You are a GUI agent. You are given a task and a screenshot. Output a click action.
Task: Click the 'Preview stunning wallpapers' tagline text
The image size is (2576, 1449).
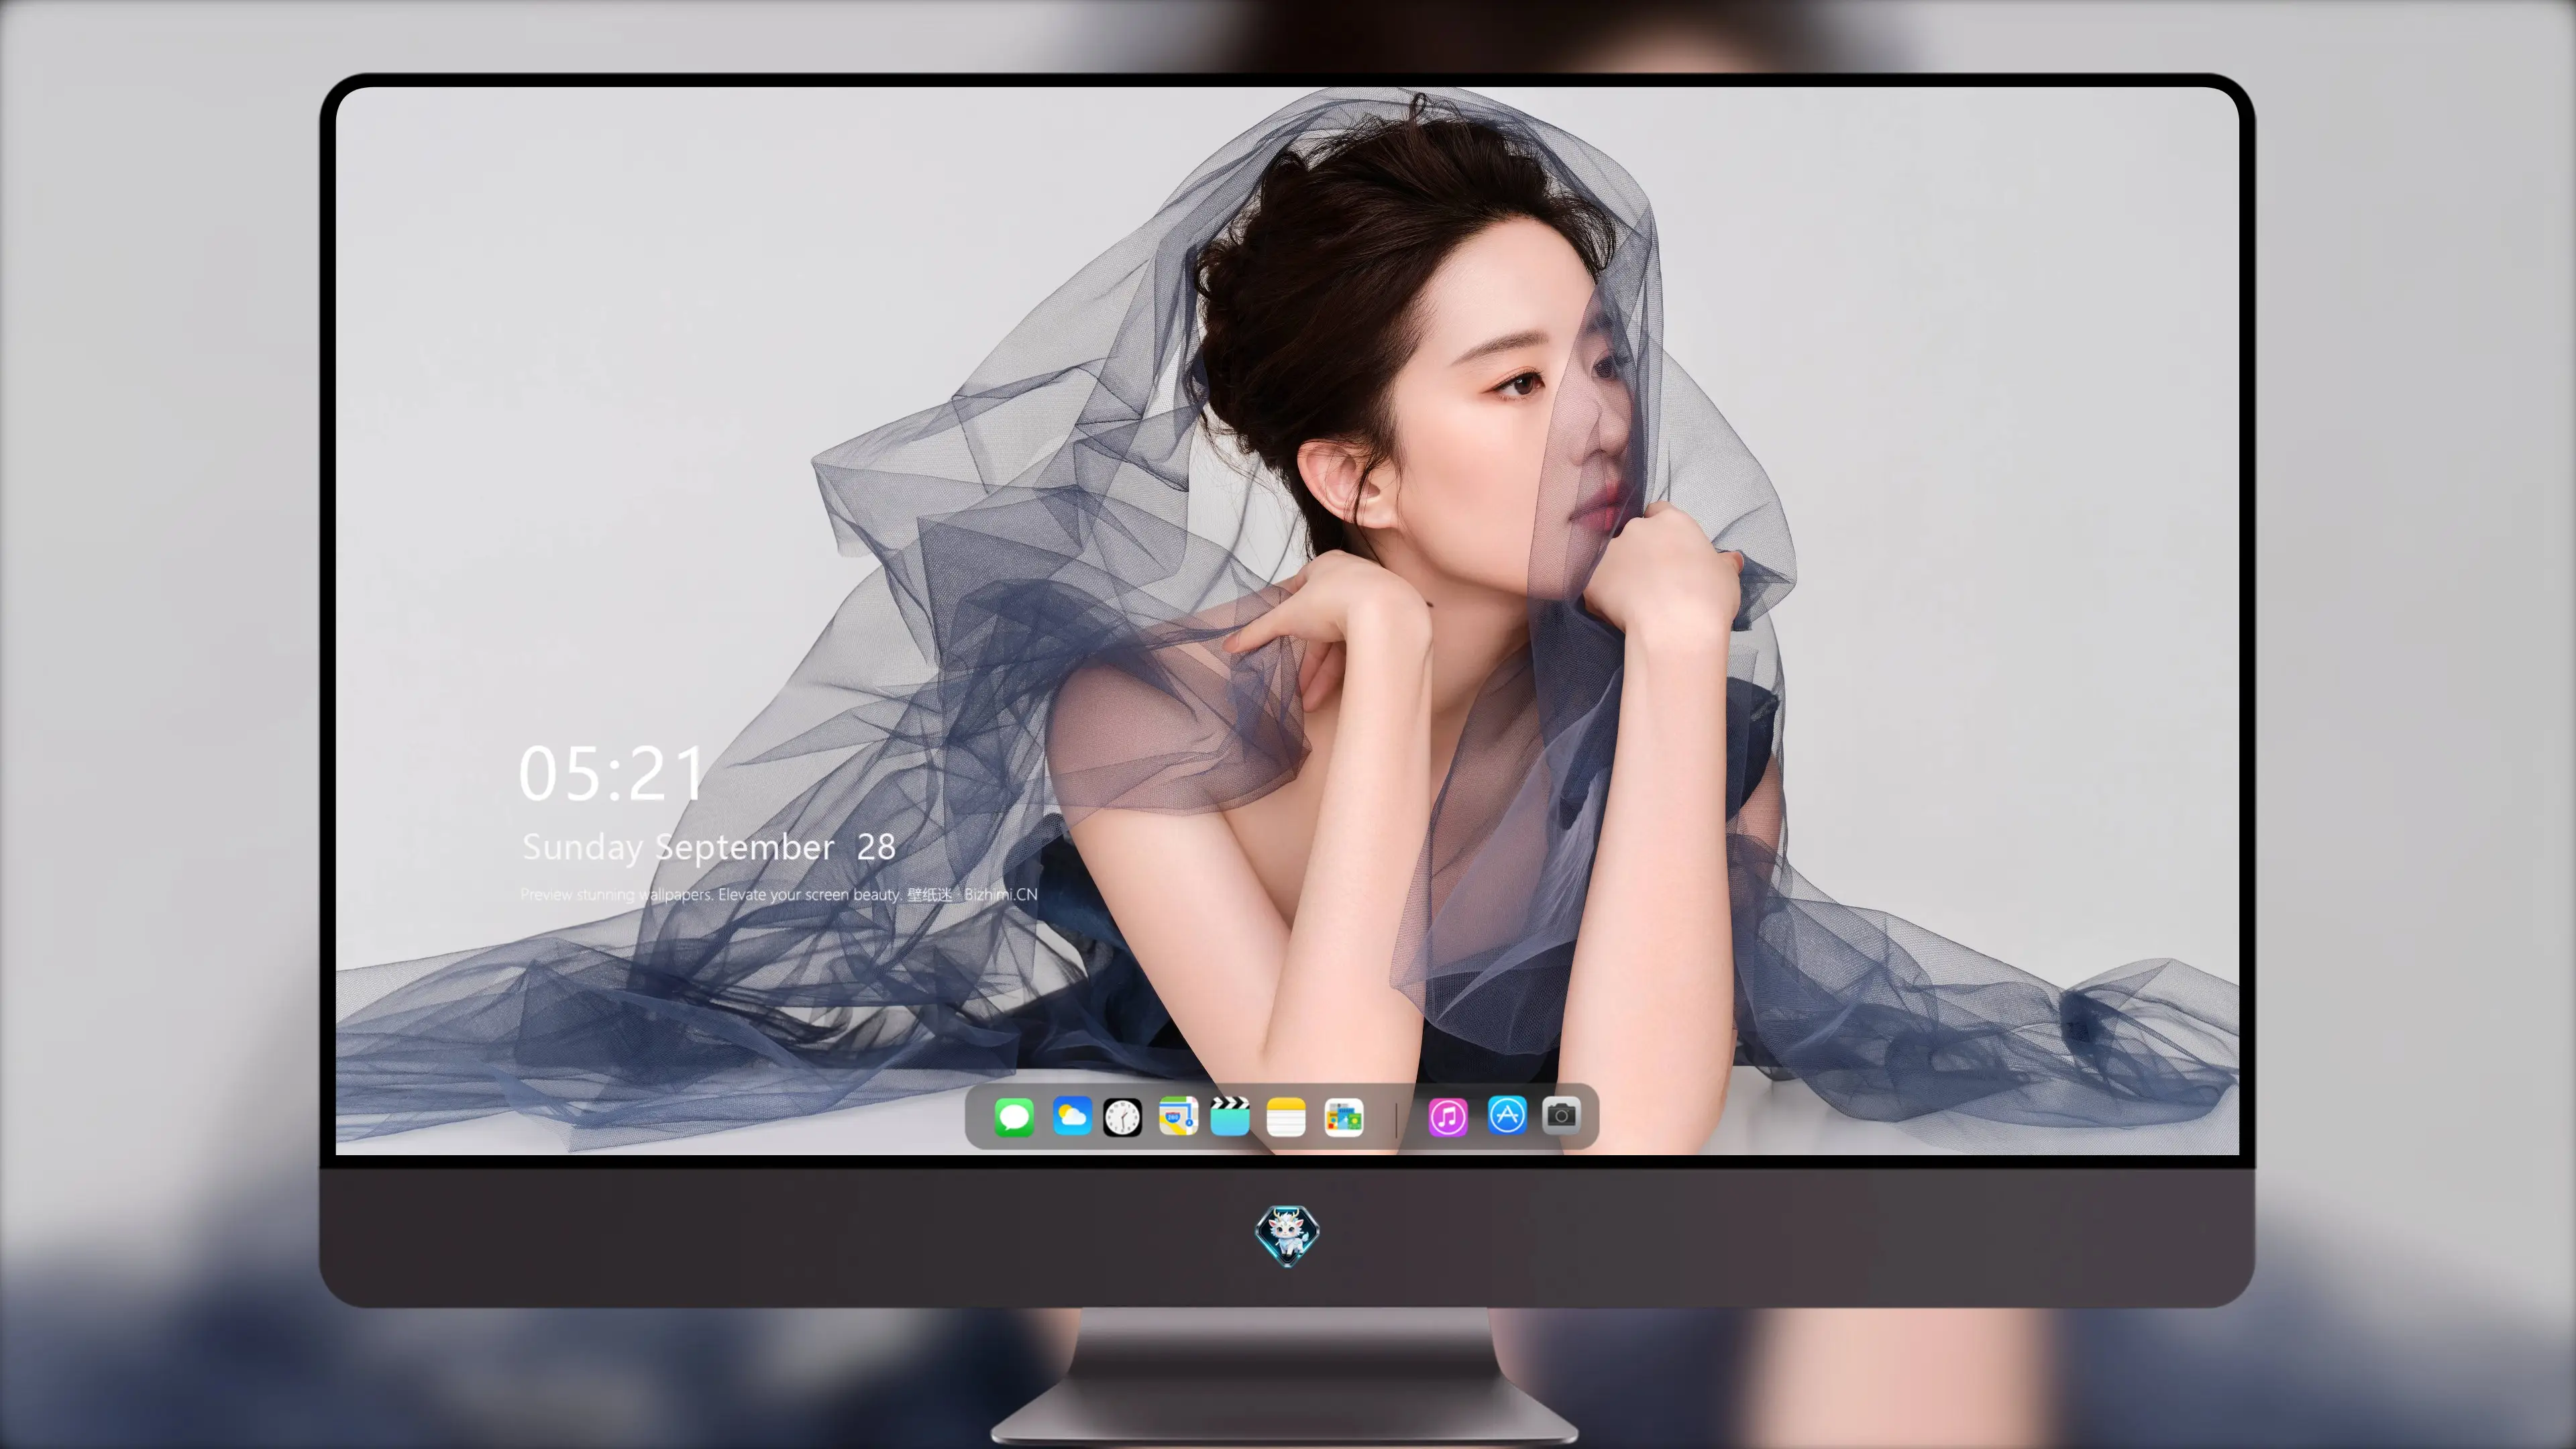778,894
